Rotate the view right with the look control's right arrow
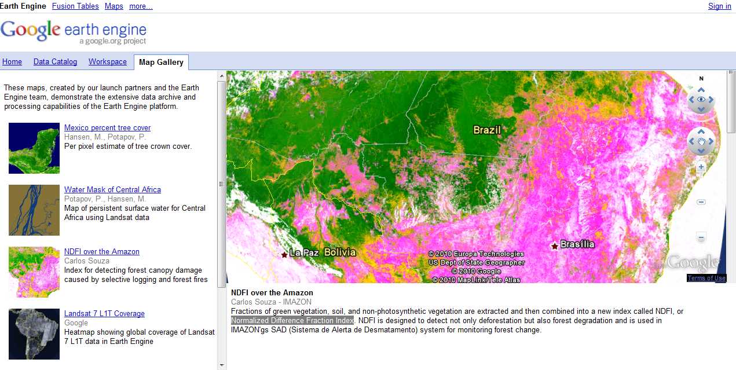Viewport: 736px width, 370px height. point(712,100)
